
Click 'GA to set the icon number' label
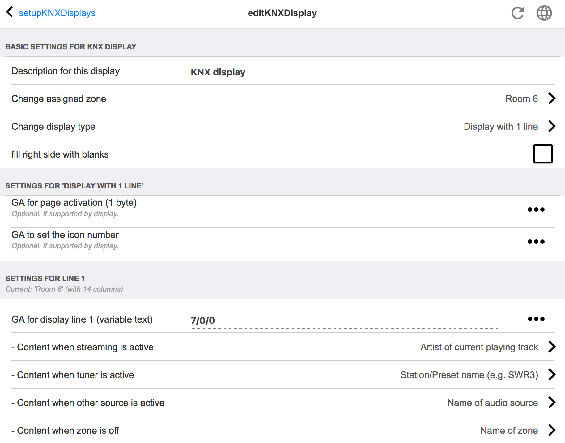65,235
